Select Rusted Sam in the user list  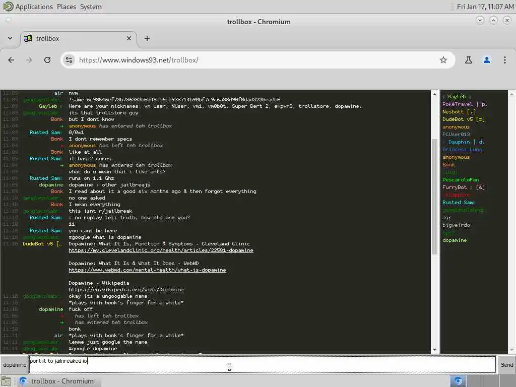pos(458,203)
